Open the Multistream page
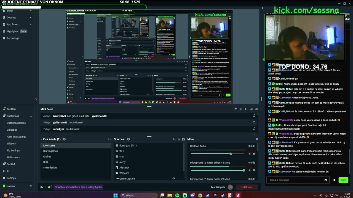The height and width of the screenshot is (198, 353). pyautogui.click(x=14, y=157)
